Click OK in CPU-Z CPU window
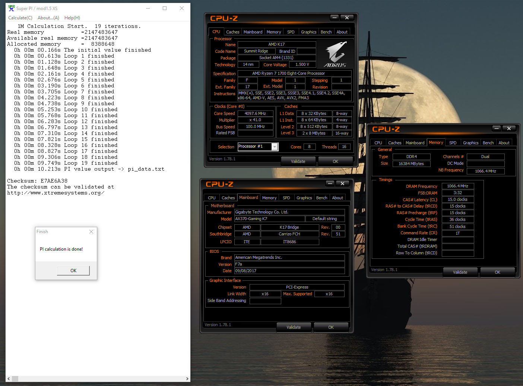The width and height of the screenshot is (523, 386). 336,161
